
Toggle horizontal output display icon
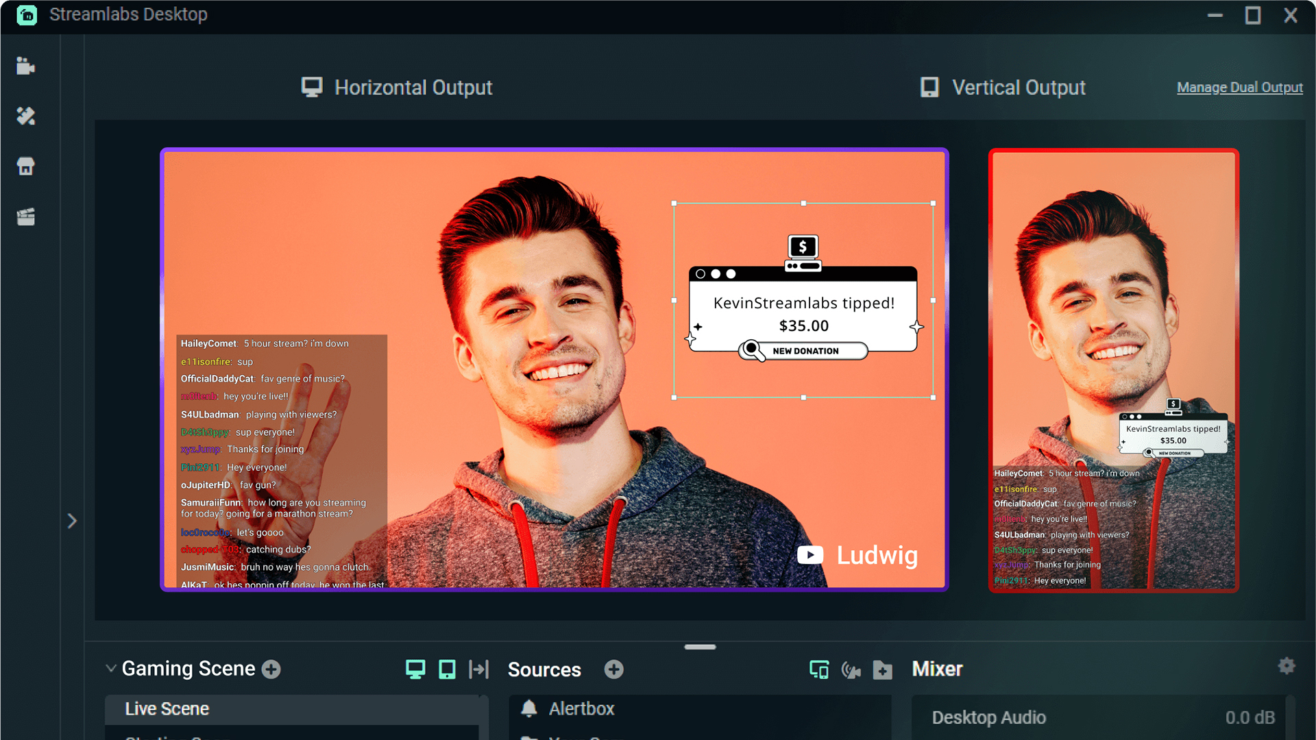tap(415, 669)
